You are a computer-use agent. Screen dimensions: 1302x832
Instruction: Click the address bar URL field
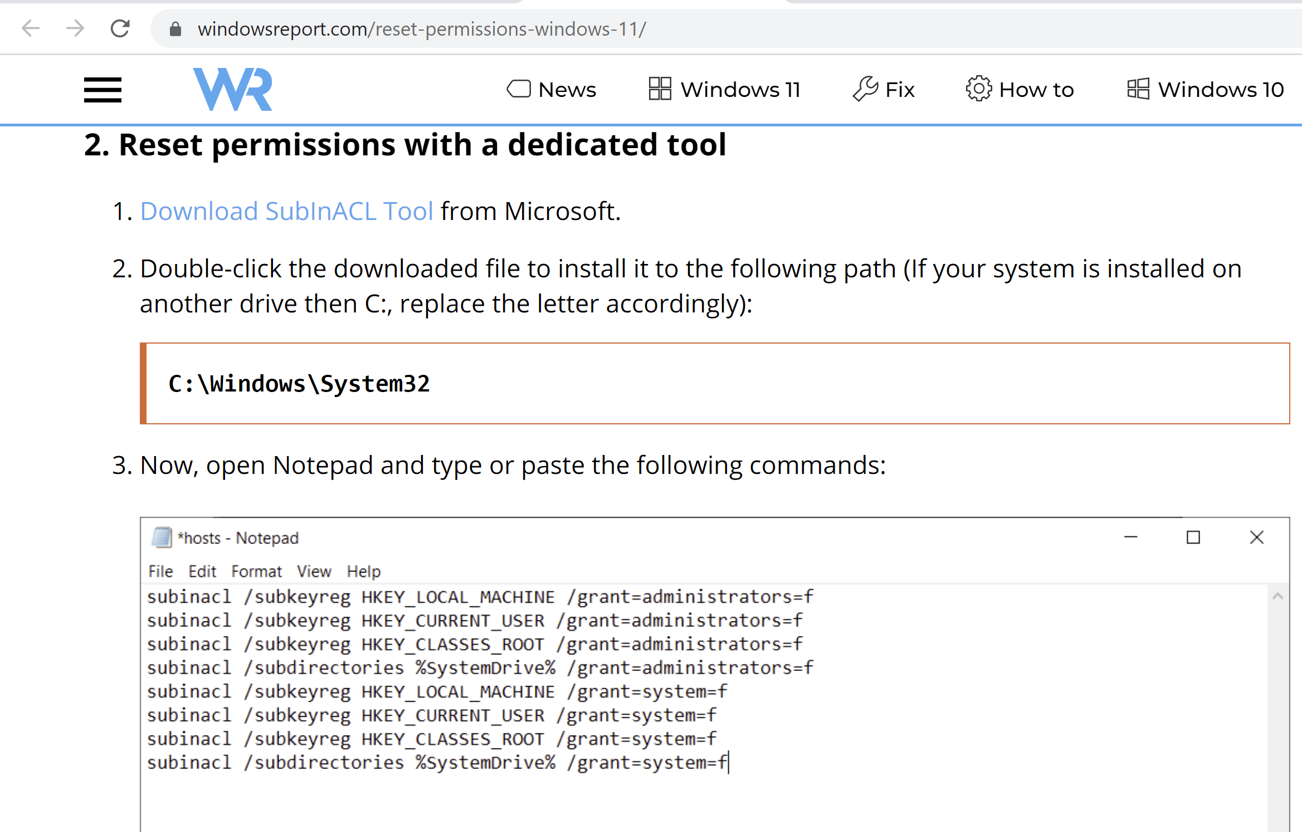pos(422,29)
